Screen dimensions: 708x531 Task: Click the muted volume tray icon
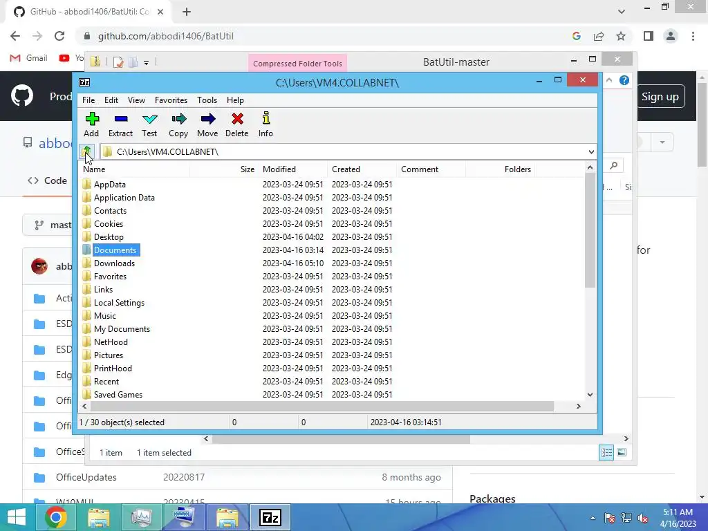pyautogui.click(x=643, y=518)
